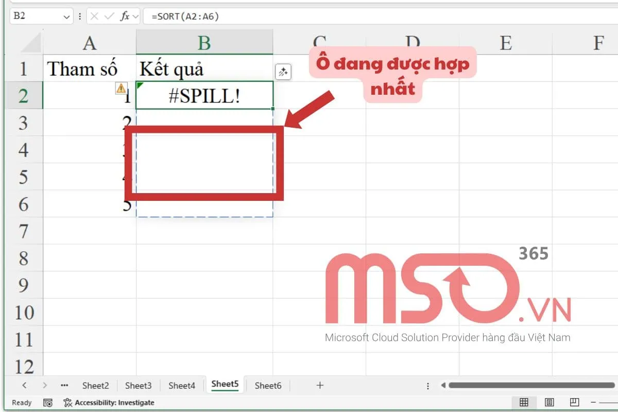Click the horizontal scrollbar left arrow
Screen dimensions: 618x412
pyautogui.click(x=444, y=385)
